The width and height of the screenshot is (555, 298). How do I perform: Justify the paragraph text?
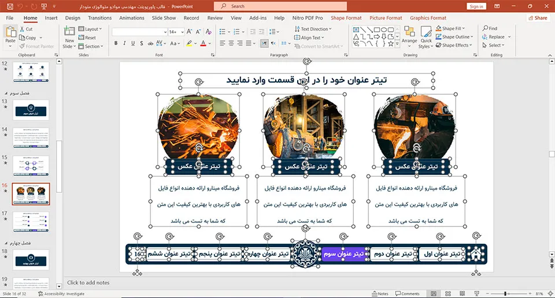249,43
